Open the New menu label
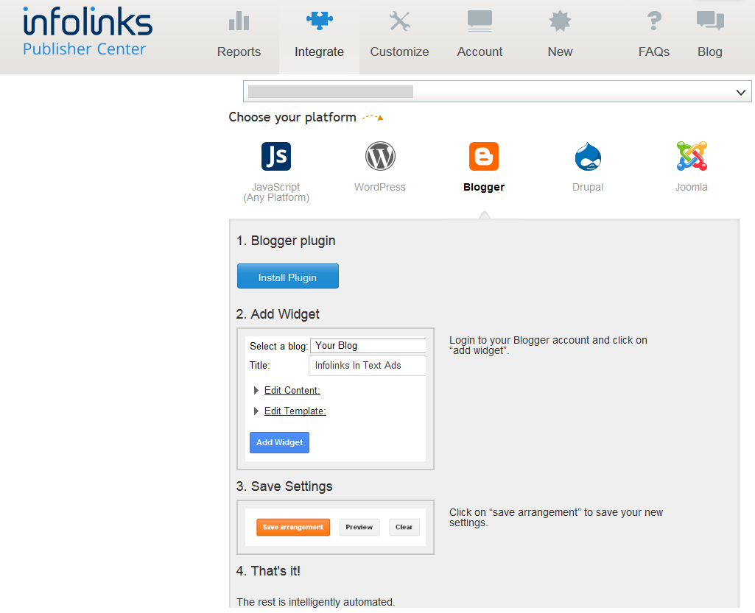 560,52
